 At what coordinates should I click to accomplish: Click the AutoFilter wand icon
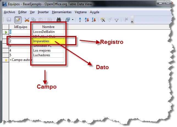point(103,20)
